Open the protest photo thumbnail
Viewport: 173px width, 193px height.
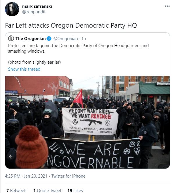(88, 122)
